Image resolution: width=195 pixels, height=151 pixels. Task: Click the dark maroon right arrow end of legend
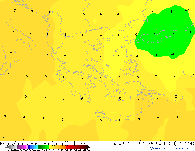88,147
